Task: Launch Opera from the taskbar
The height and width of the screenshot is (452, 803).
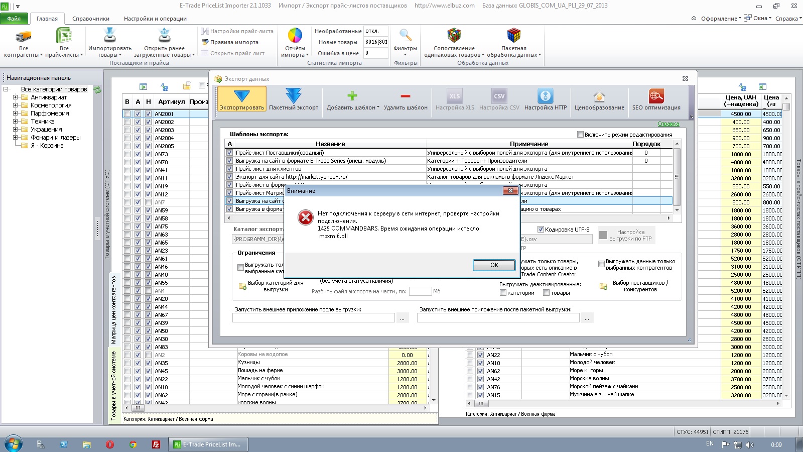Action: (110, 444)
